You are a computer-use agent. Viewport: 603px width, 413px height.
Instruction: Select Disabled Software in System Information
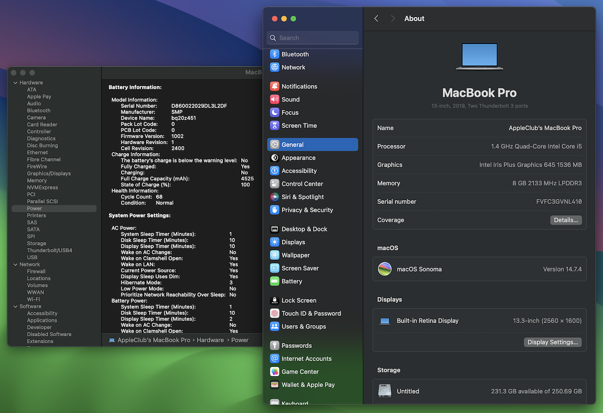click(49, 334)
